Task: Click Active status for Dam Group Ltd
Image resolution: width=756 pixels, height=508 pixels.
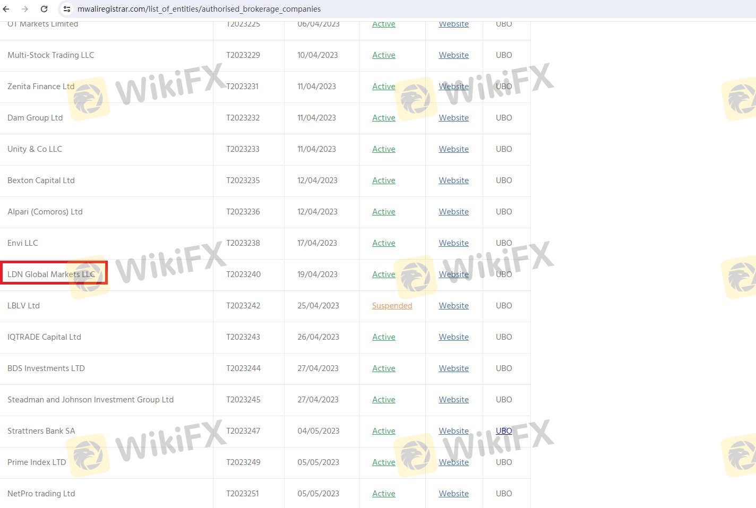Action: coord(383,118)
